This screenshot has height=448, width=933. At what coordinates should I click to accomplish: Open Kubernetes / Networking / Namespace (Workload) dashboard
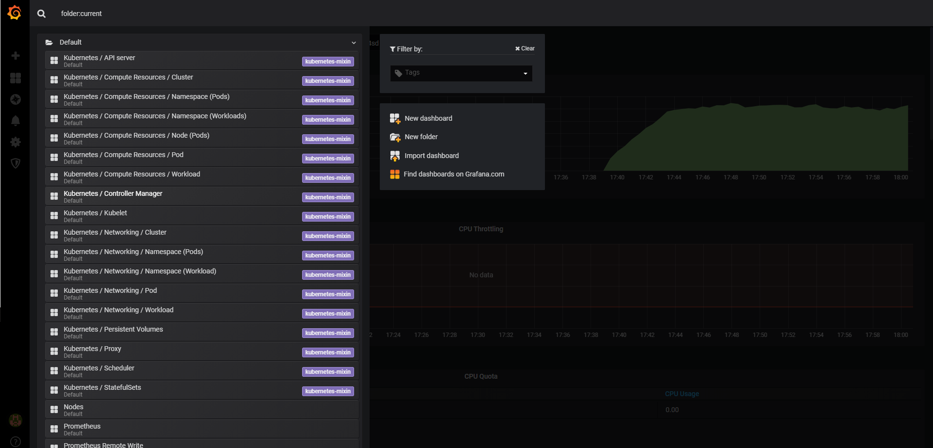(202, 274)
